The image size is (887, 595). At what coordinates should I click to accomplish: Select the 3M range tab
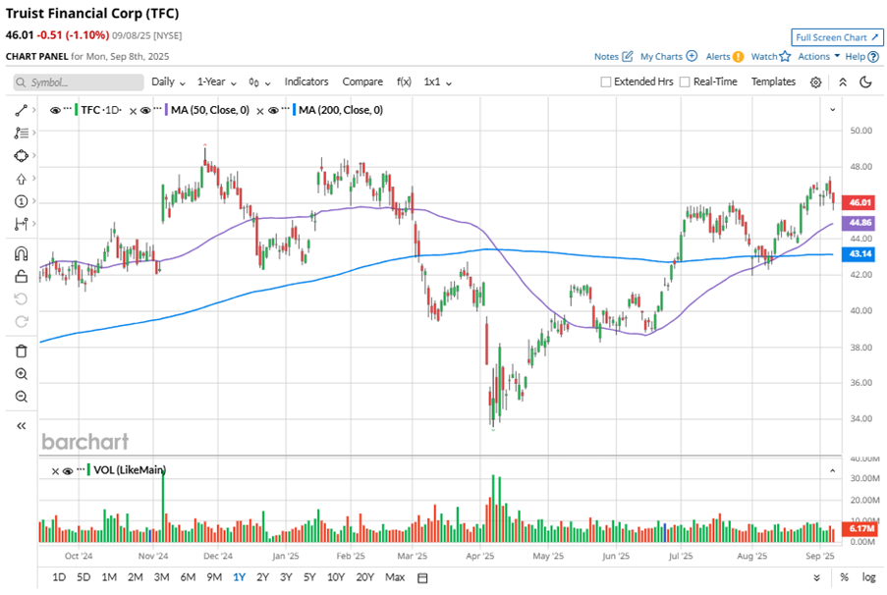(162, 577)
